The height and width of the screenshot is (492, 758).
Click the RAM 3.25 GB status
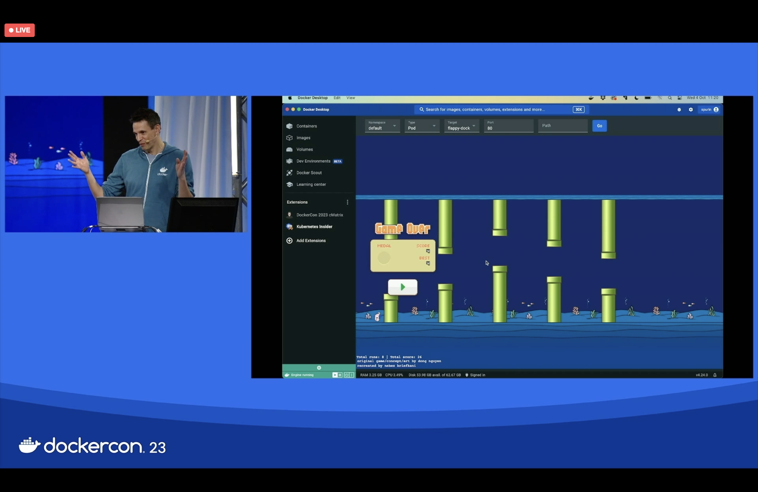pos(371,375)
